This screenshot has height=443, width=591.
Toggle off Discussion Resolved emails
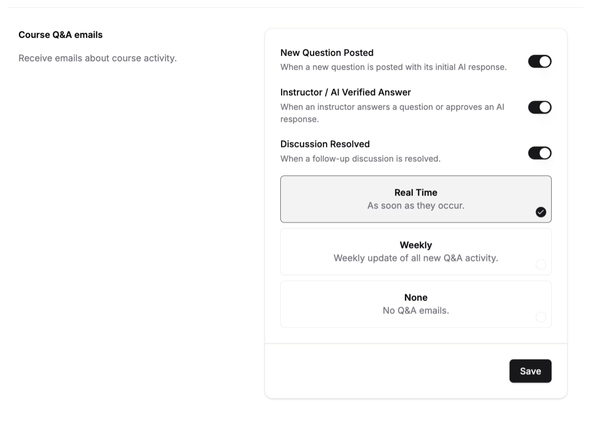pos(540,153)
